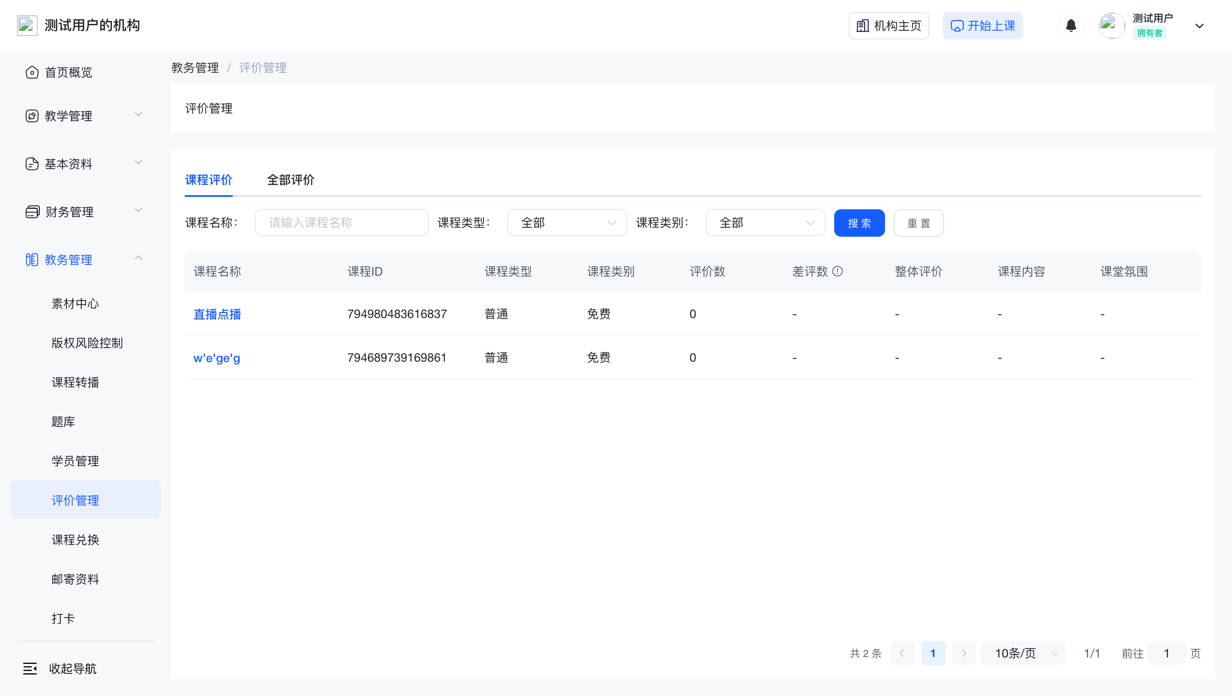Open 机构主页 button
Image resolution: width=1232 pixels, height=696 pixels.
click(x=888, y=25)
